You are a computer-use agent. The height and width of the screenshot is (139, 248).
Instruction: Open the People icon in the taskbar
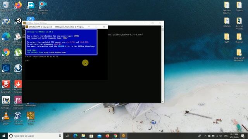tap(200, 136)
